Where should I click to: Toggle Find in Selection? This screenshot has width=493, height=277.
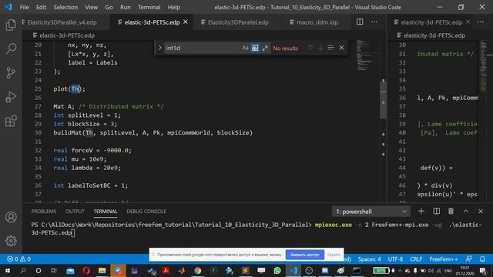[x=330, y=48]
